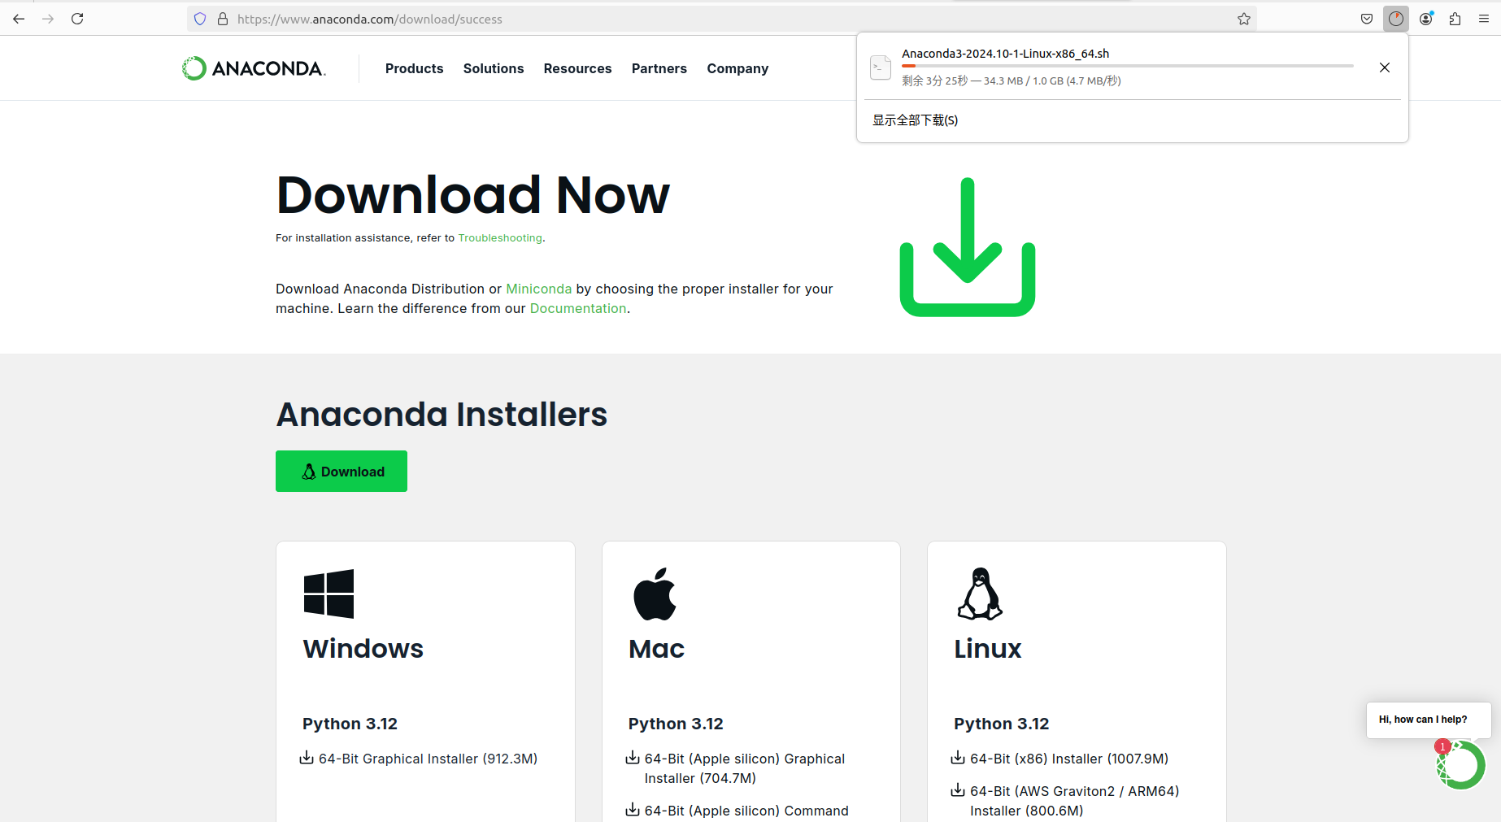1501x822 pixels.
Task: Click the Download Now heading
Action: [x=473, y=195]
